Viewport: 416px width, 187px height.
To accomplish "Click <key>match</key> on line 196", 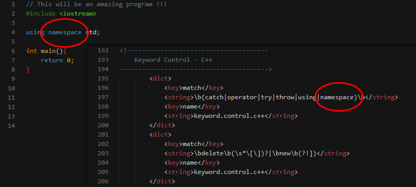I will coord(194,88).
